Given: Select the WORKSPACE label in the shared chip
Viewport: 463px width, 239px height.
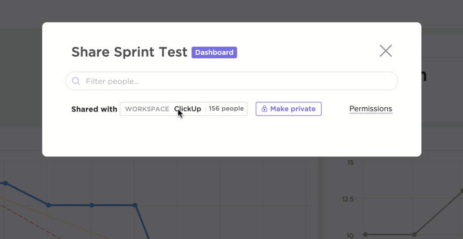Looking at the screenshot, I should 147,109.
